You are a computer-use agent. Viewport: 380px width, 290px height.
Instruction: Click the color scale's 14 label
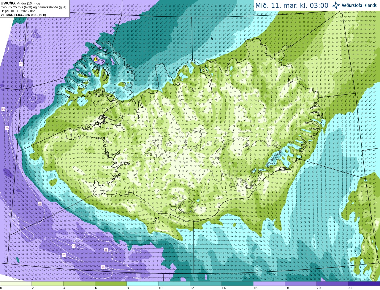224,288
